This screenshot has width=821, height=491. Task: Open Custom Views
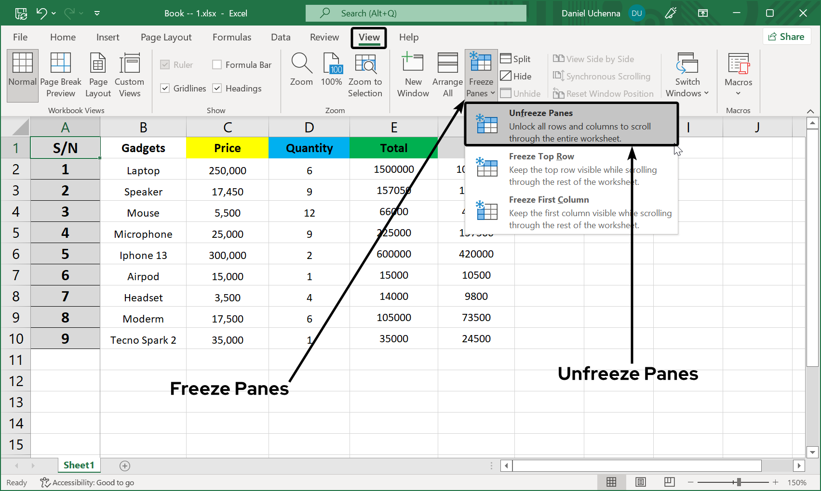coord(129,75)
